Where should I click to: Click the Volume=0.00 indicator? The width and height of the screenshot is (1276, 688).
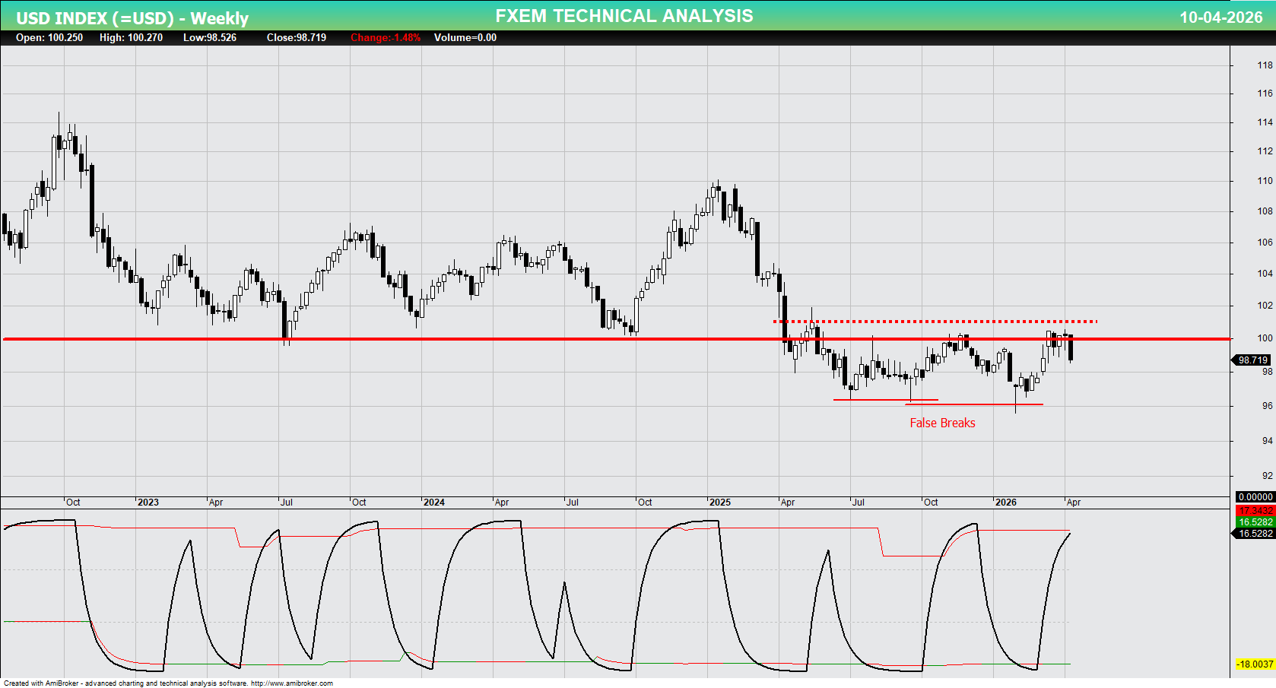point(465,37)
